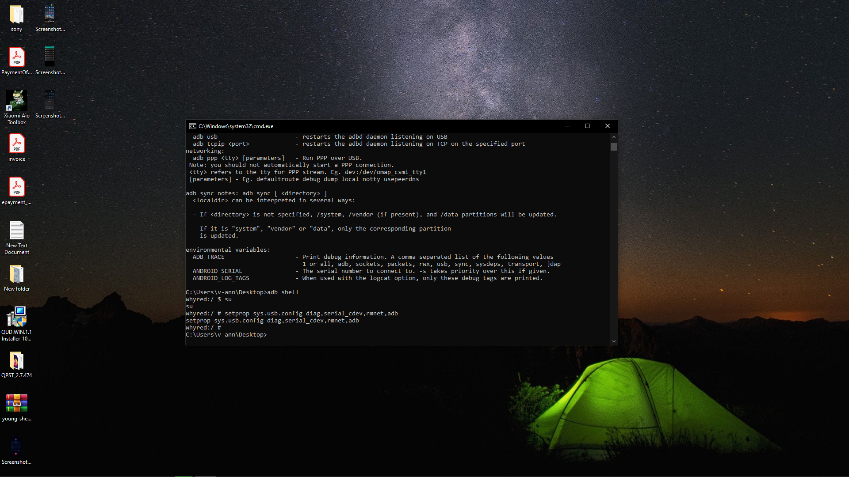The width and height of the screenshot is (849, 477).
Task: Select the New Text Document icon
Action: pyautogui.click(x=16, y=231)
